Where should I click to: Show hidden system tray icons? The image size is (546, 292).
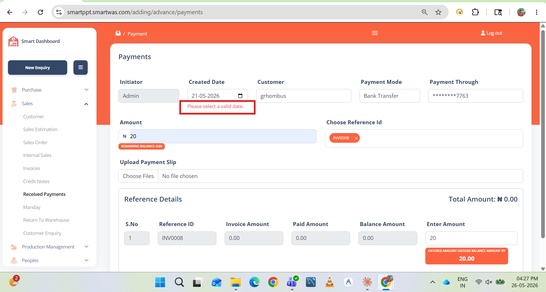tap(432, 282)
